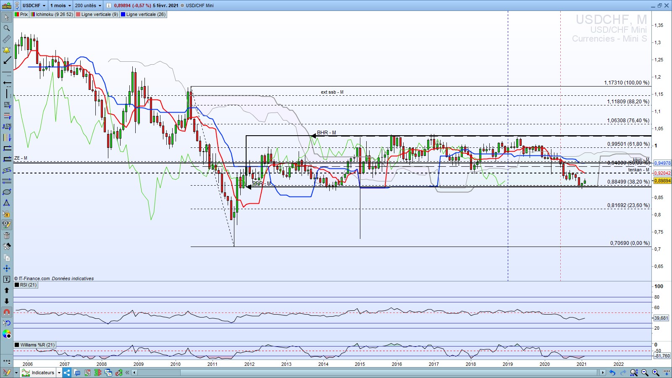Click the 1,17310 (100,00 %) Fibonacci label

627,83
